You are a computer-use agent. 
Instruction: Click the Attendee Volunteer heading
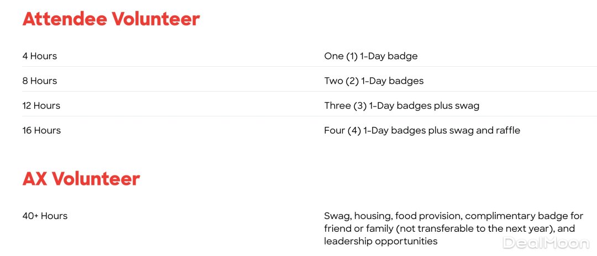click(x=111, y=19)
